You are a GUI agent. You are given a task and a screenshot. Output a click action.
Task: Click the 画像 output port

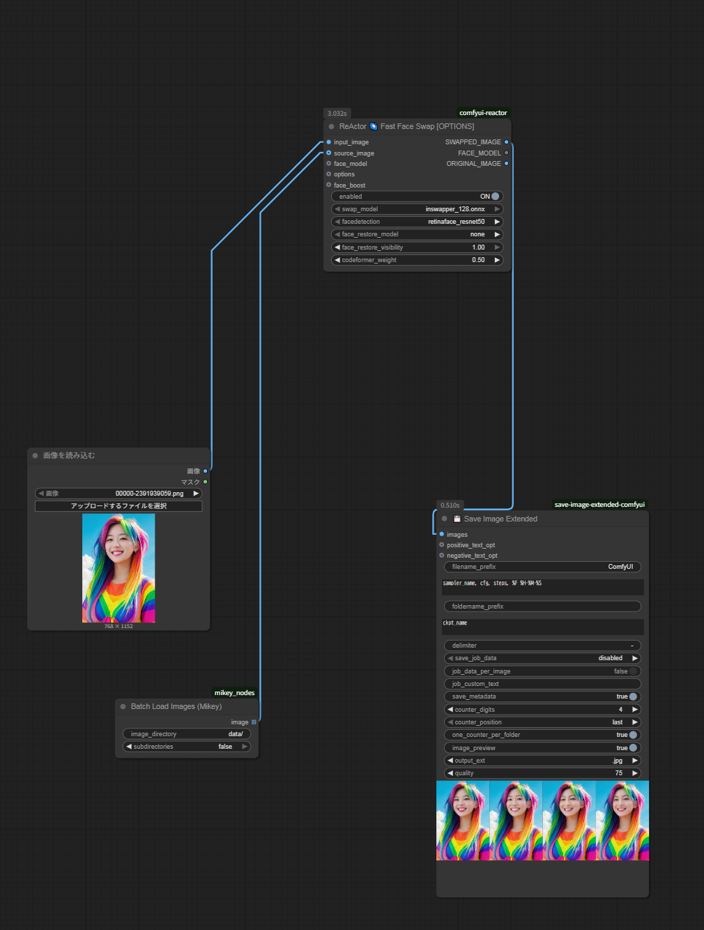coord(205,471)
